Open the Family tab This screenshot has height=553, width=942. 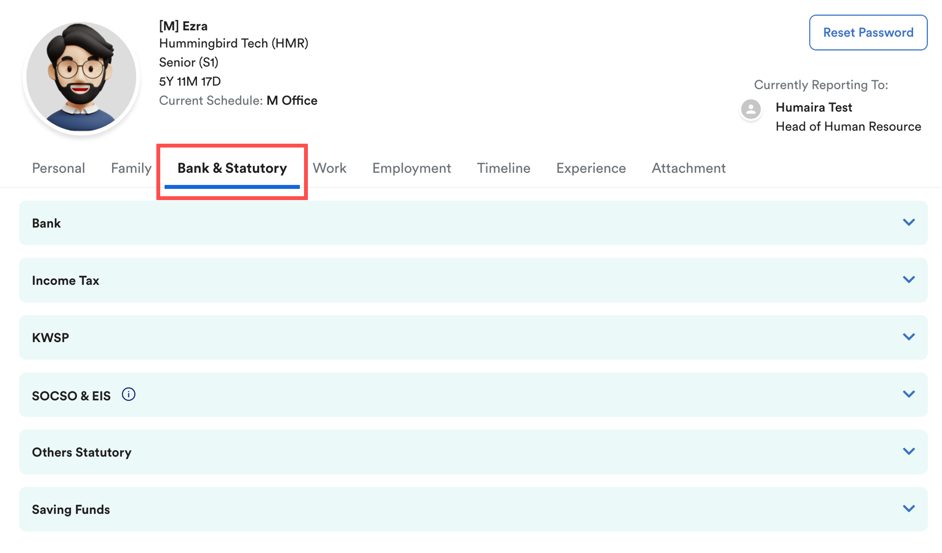(131, 168)
